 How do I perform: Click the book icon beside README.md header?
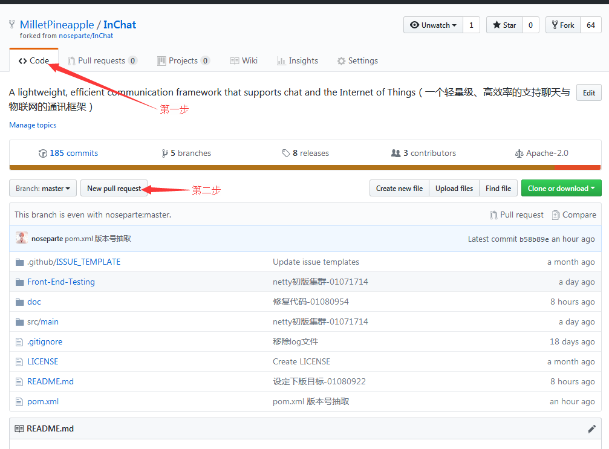point(19,428)
